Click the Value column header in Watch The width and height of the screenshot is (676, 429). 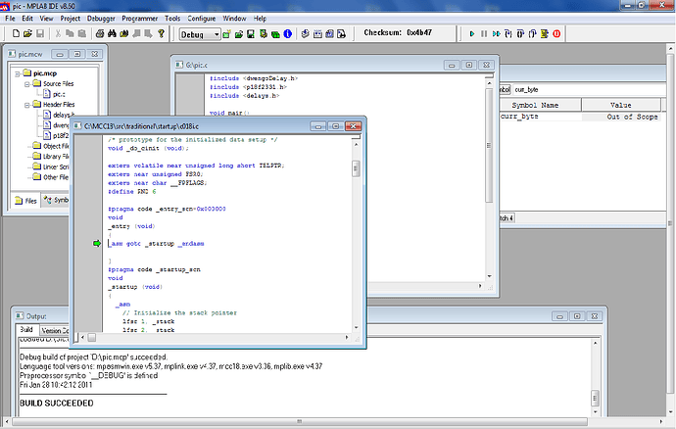tap(621, 105)
